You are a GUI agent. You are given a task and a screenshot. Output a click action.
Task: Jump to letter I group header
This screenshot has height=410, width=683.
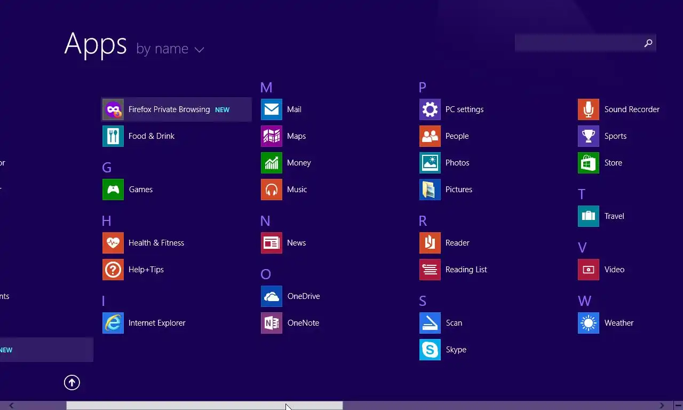[x=104, y=301]
